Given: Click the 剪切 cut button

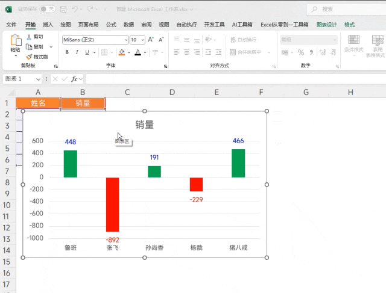Looking at the screenshot, I should tap(35, 37).
